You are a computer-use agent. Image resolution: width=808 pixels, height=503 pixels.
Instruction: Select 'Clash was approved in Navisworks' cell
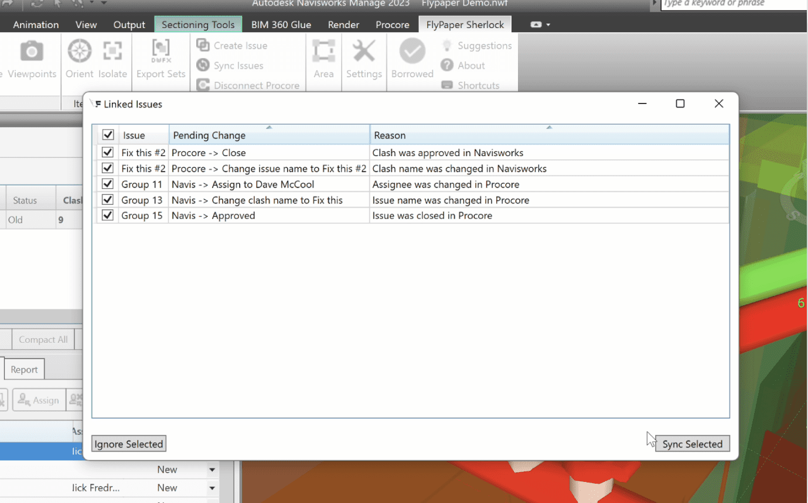pyautogui.click(x=550, y=153)
